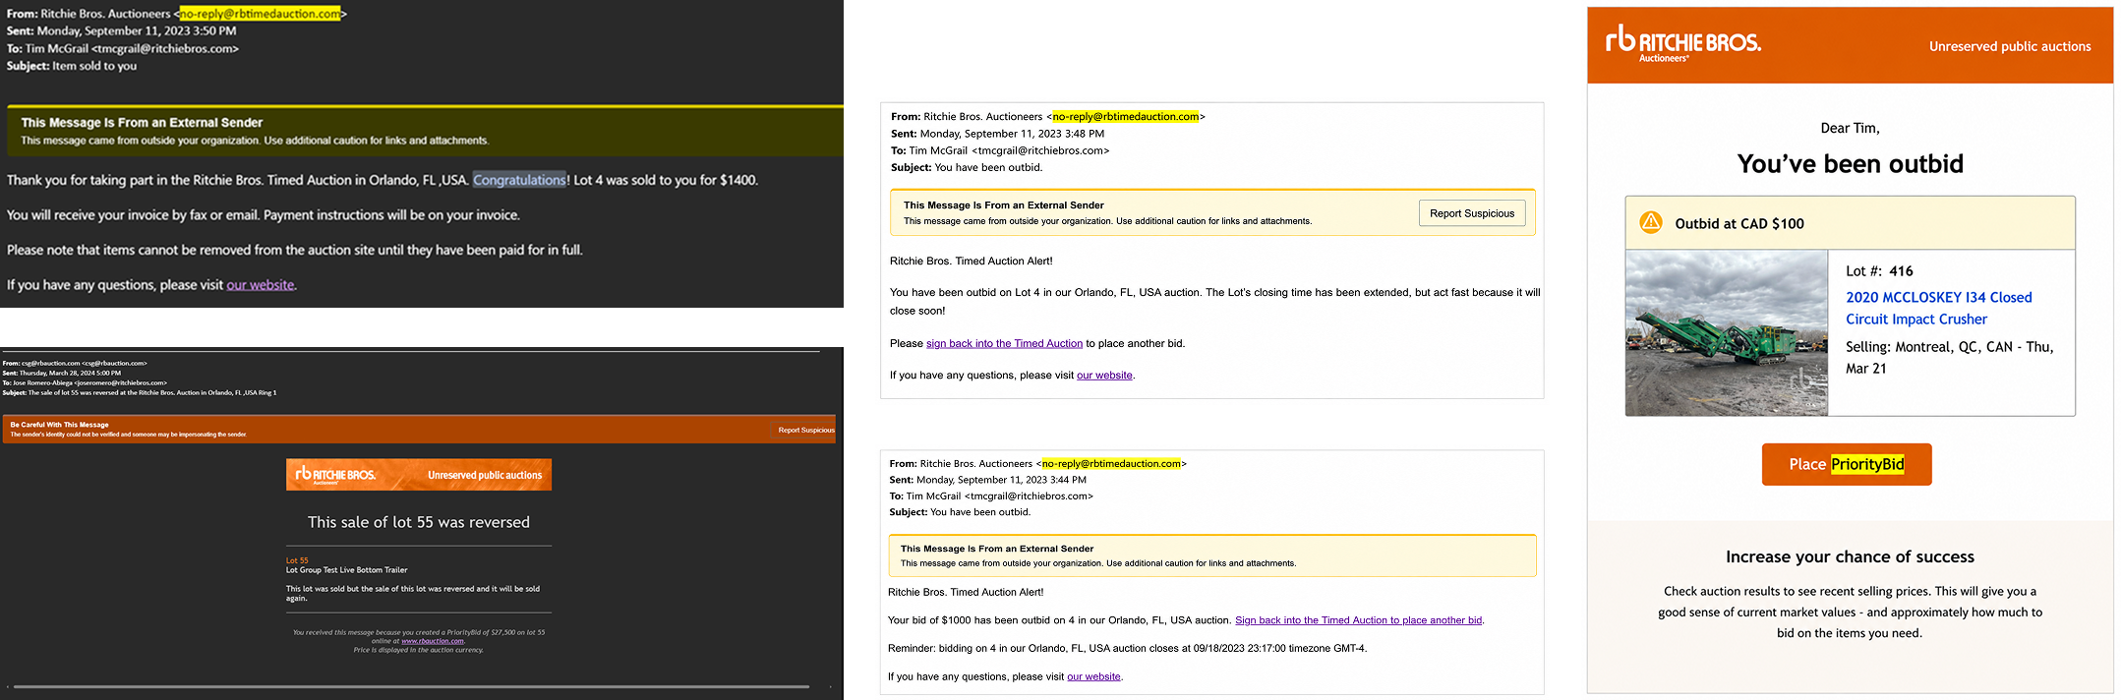Image resolution: width=2121 pixels, height=700 pixels.
Task: Open 'our website' link in the 3:44 PM outbid email
Action: [x=1093, y=676]
